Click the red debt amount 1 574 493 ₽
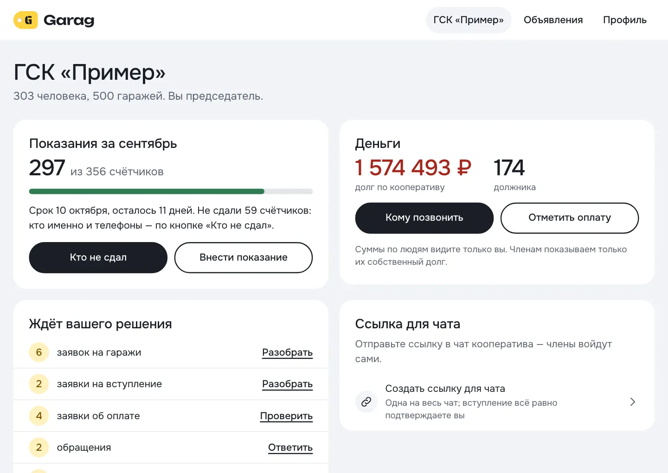668x473 pixels. click(413, 167)
